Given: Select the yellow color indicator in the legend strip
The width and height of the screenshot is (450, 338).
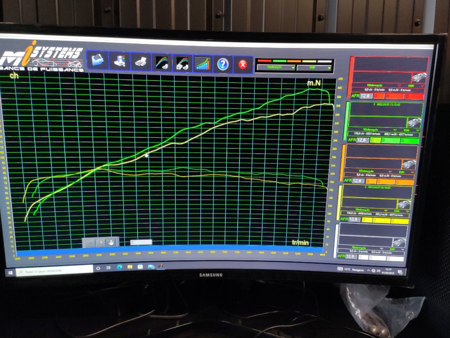Looking at the screenshot, I should [x=309, y=61].
